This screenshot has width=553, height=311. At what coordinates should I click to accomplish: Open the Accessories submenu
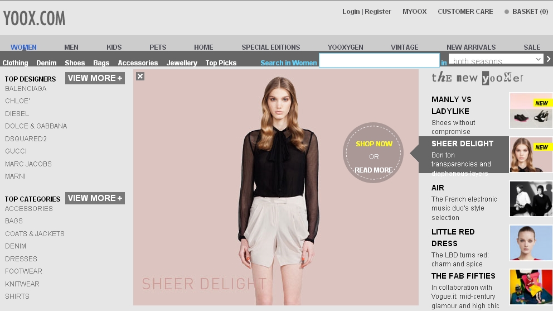pos(138,63)
